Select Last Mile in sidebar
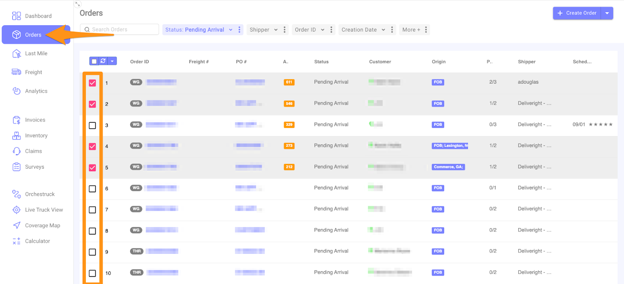The height and width of the screenshot is (284, 624). coord(36,53)
